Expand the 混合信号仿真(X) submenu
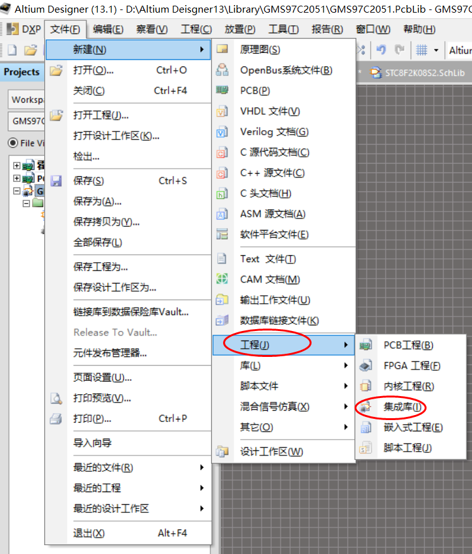Viewport: 472px width, 554px height. tap(283, 407)
